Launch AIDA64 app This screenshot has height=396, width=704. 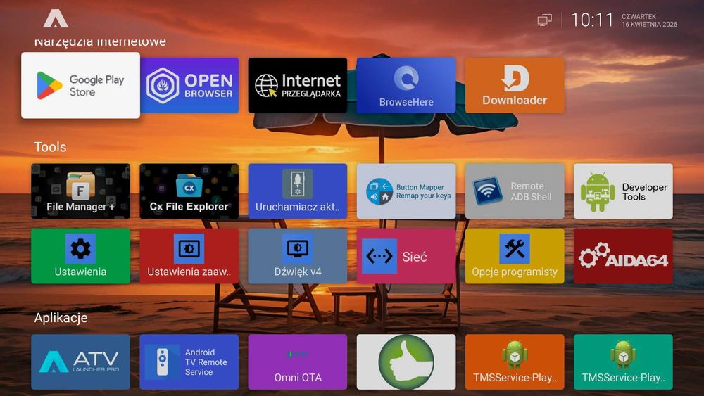click(x=623, y=256)
